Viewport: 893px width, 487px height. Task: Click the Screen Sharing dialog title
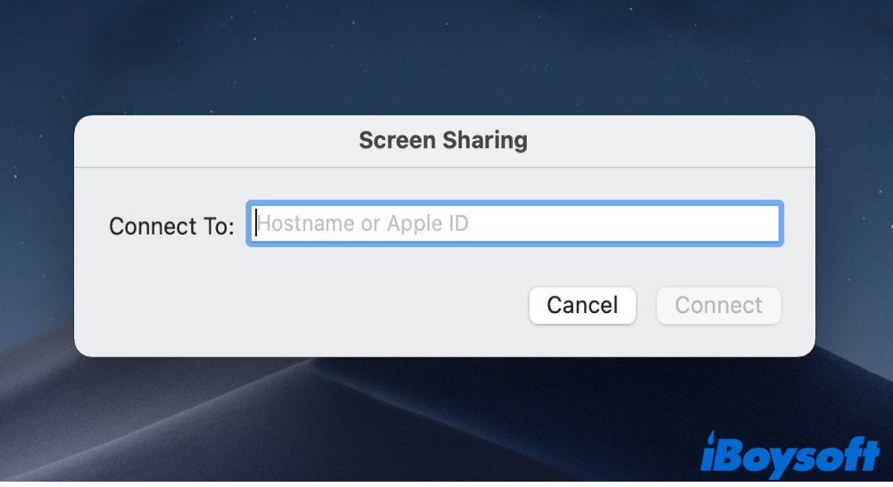(443, 141)
